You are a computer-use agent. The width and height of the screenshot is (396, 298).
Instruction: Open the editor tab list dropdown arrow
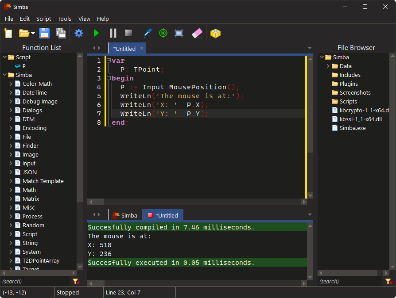(x=310, y=48)
